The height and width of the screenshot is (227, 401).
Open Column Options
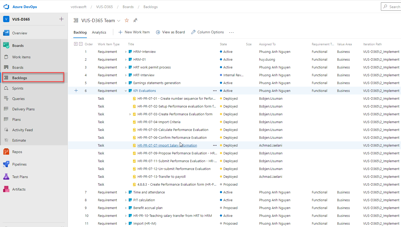tap(207, 32)
